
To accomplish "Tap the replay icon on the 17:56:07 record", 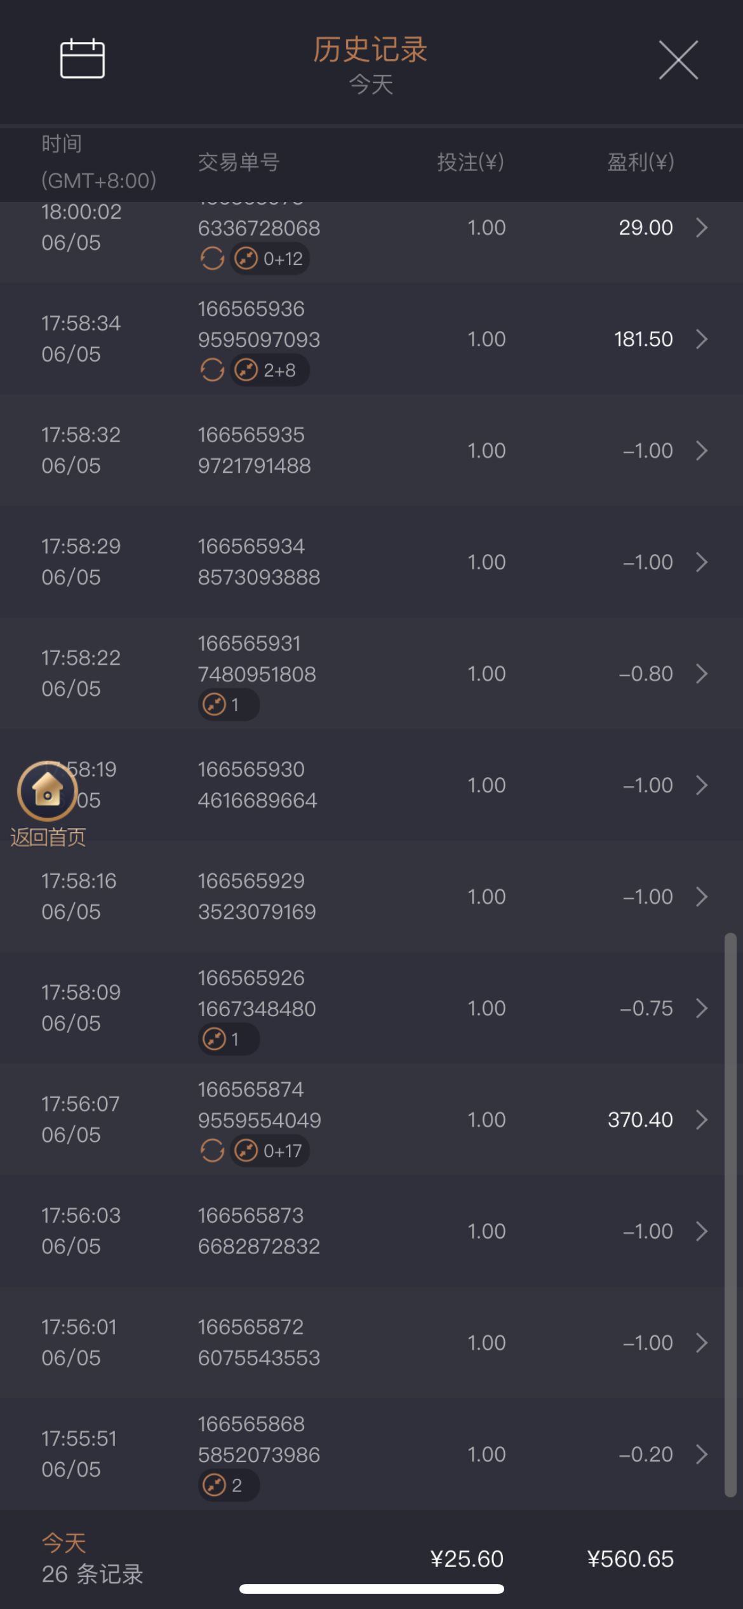I will point(212,1151).
